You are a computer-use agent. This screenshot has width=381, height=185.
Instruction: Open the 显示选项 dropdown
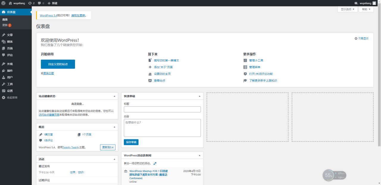(x=347, y=9)
